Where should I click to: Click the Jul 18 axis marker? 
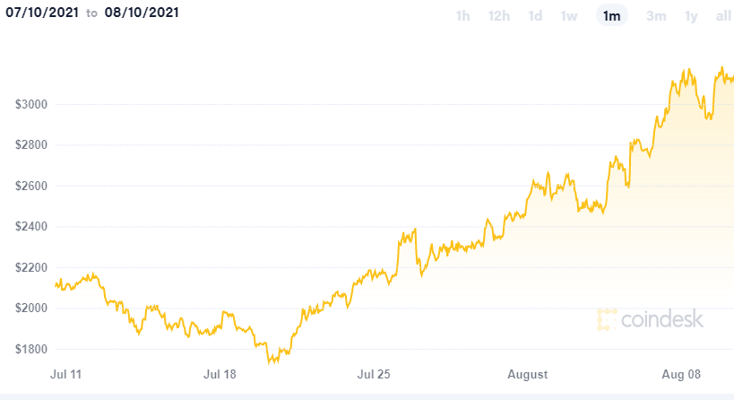[220, 373]
